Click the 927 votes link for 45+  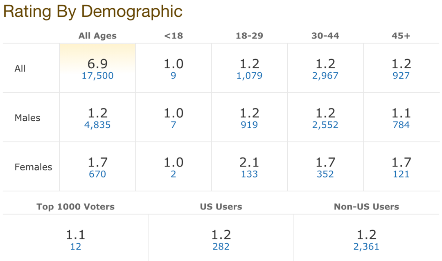[401, 76]
